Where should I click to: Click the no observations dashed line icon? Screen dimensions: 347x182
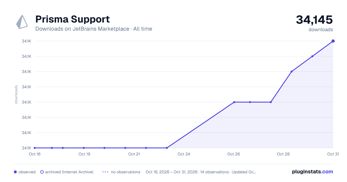[x=105, y=172]
